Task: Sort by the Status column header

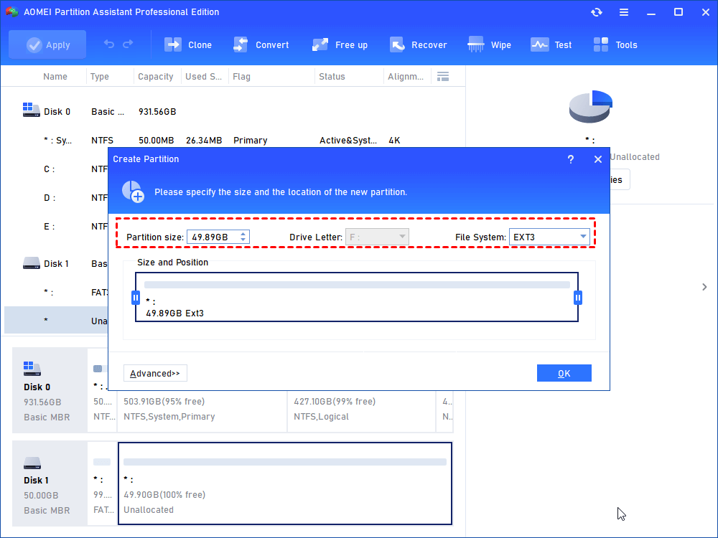Action: (332, 77)
